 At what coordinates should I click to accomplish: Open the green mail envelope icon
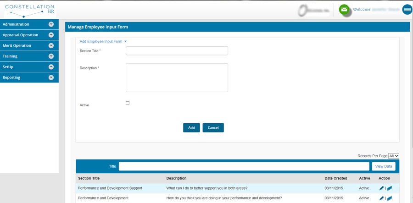[x=344, y=10]
